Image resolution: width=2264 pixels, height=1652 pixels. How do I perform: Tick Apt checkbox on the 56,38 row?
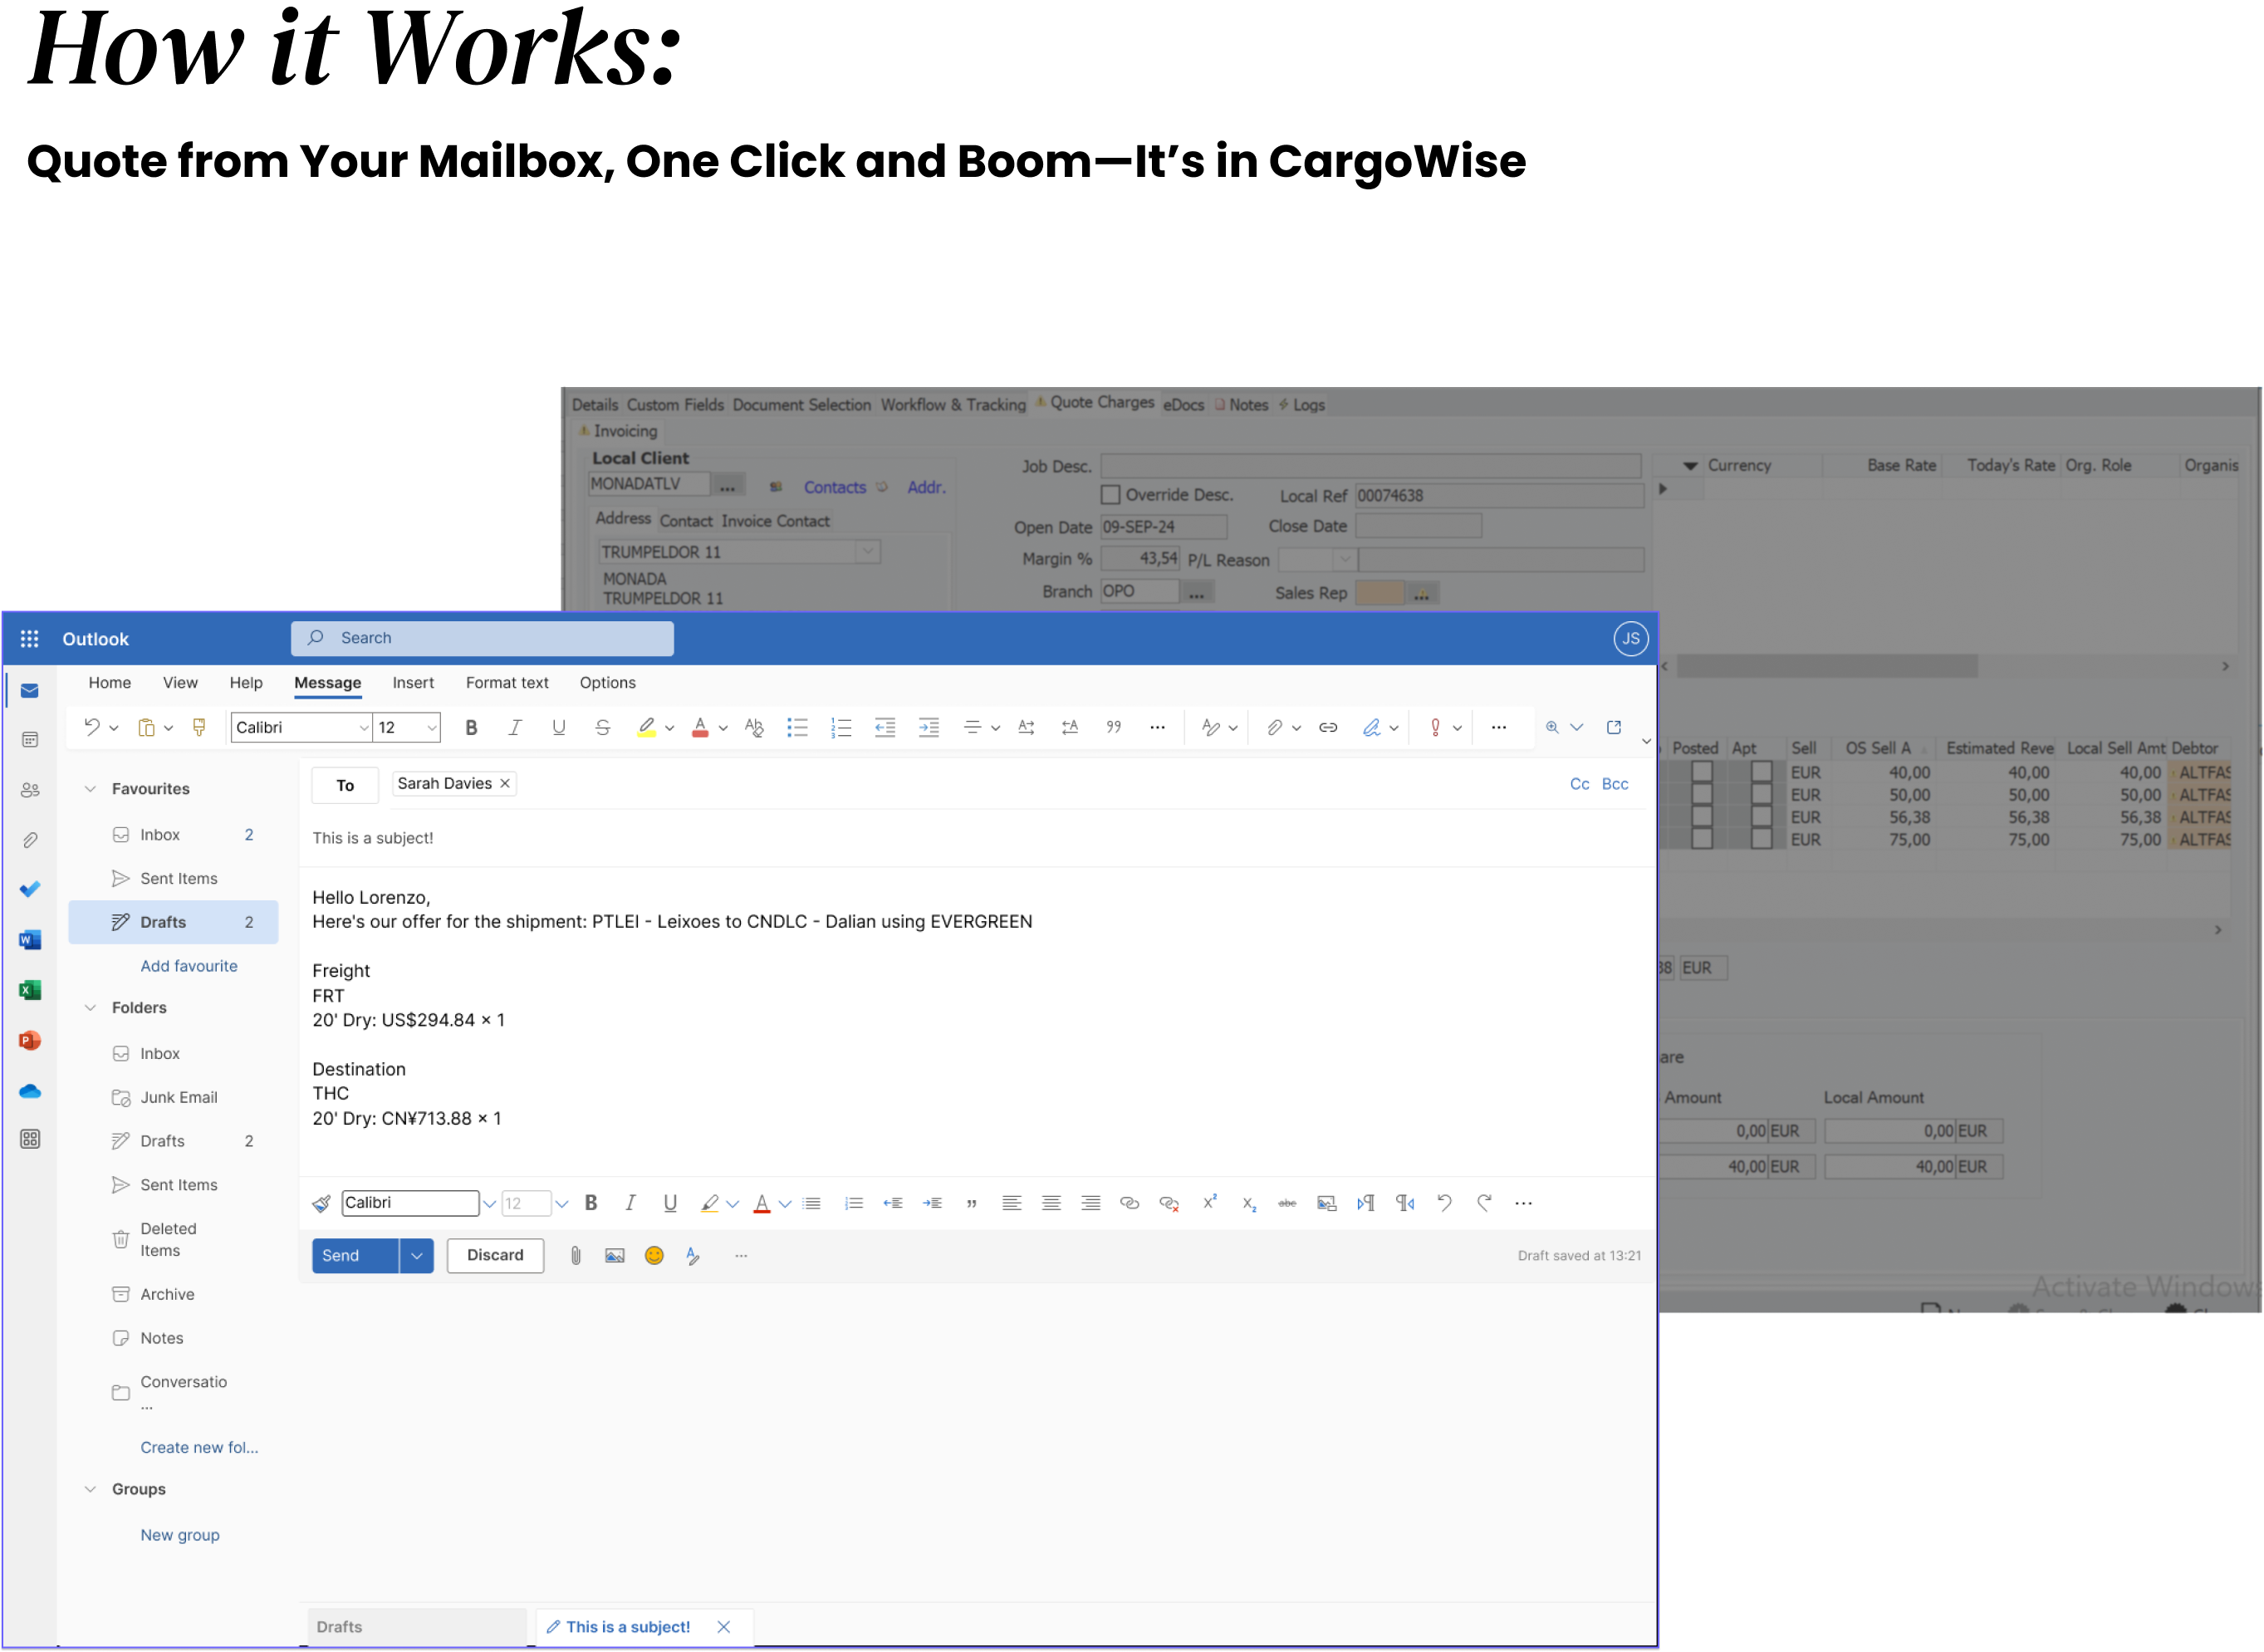click(x=1762, y=817)
